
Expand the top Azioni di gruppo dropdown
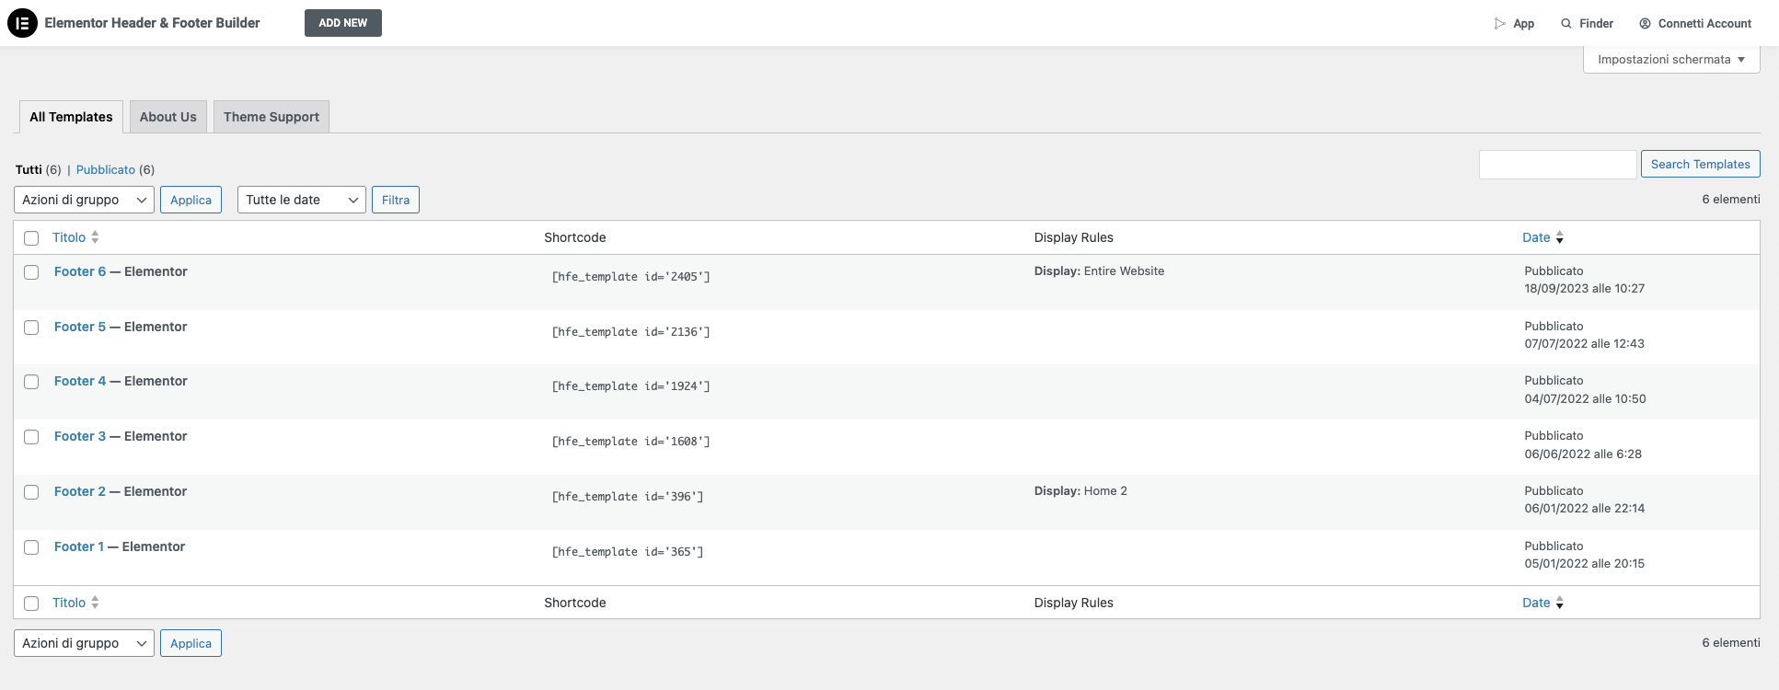[84, 200]
